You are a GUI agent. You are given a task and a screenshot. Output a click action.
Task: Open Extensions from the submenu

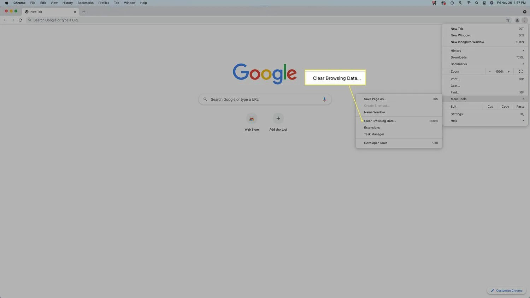(399, 127)
